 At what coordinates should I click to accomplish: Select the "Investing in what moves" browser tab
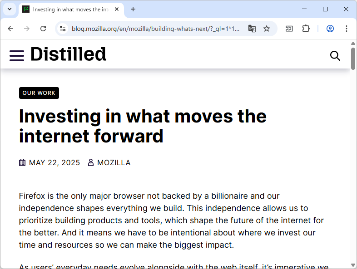pyautogui.click(x=71, y=10)
